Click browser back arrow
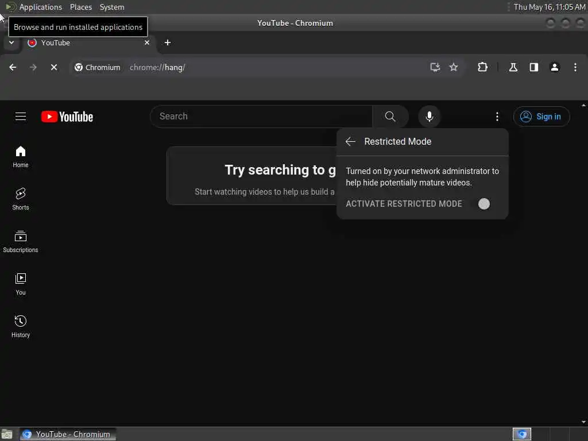The height and width of the screenshot is (441, 588). [x=13, y=67]
